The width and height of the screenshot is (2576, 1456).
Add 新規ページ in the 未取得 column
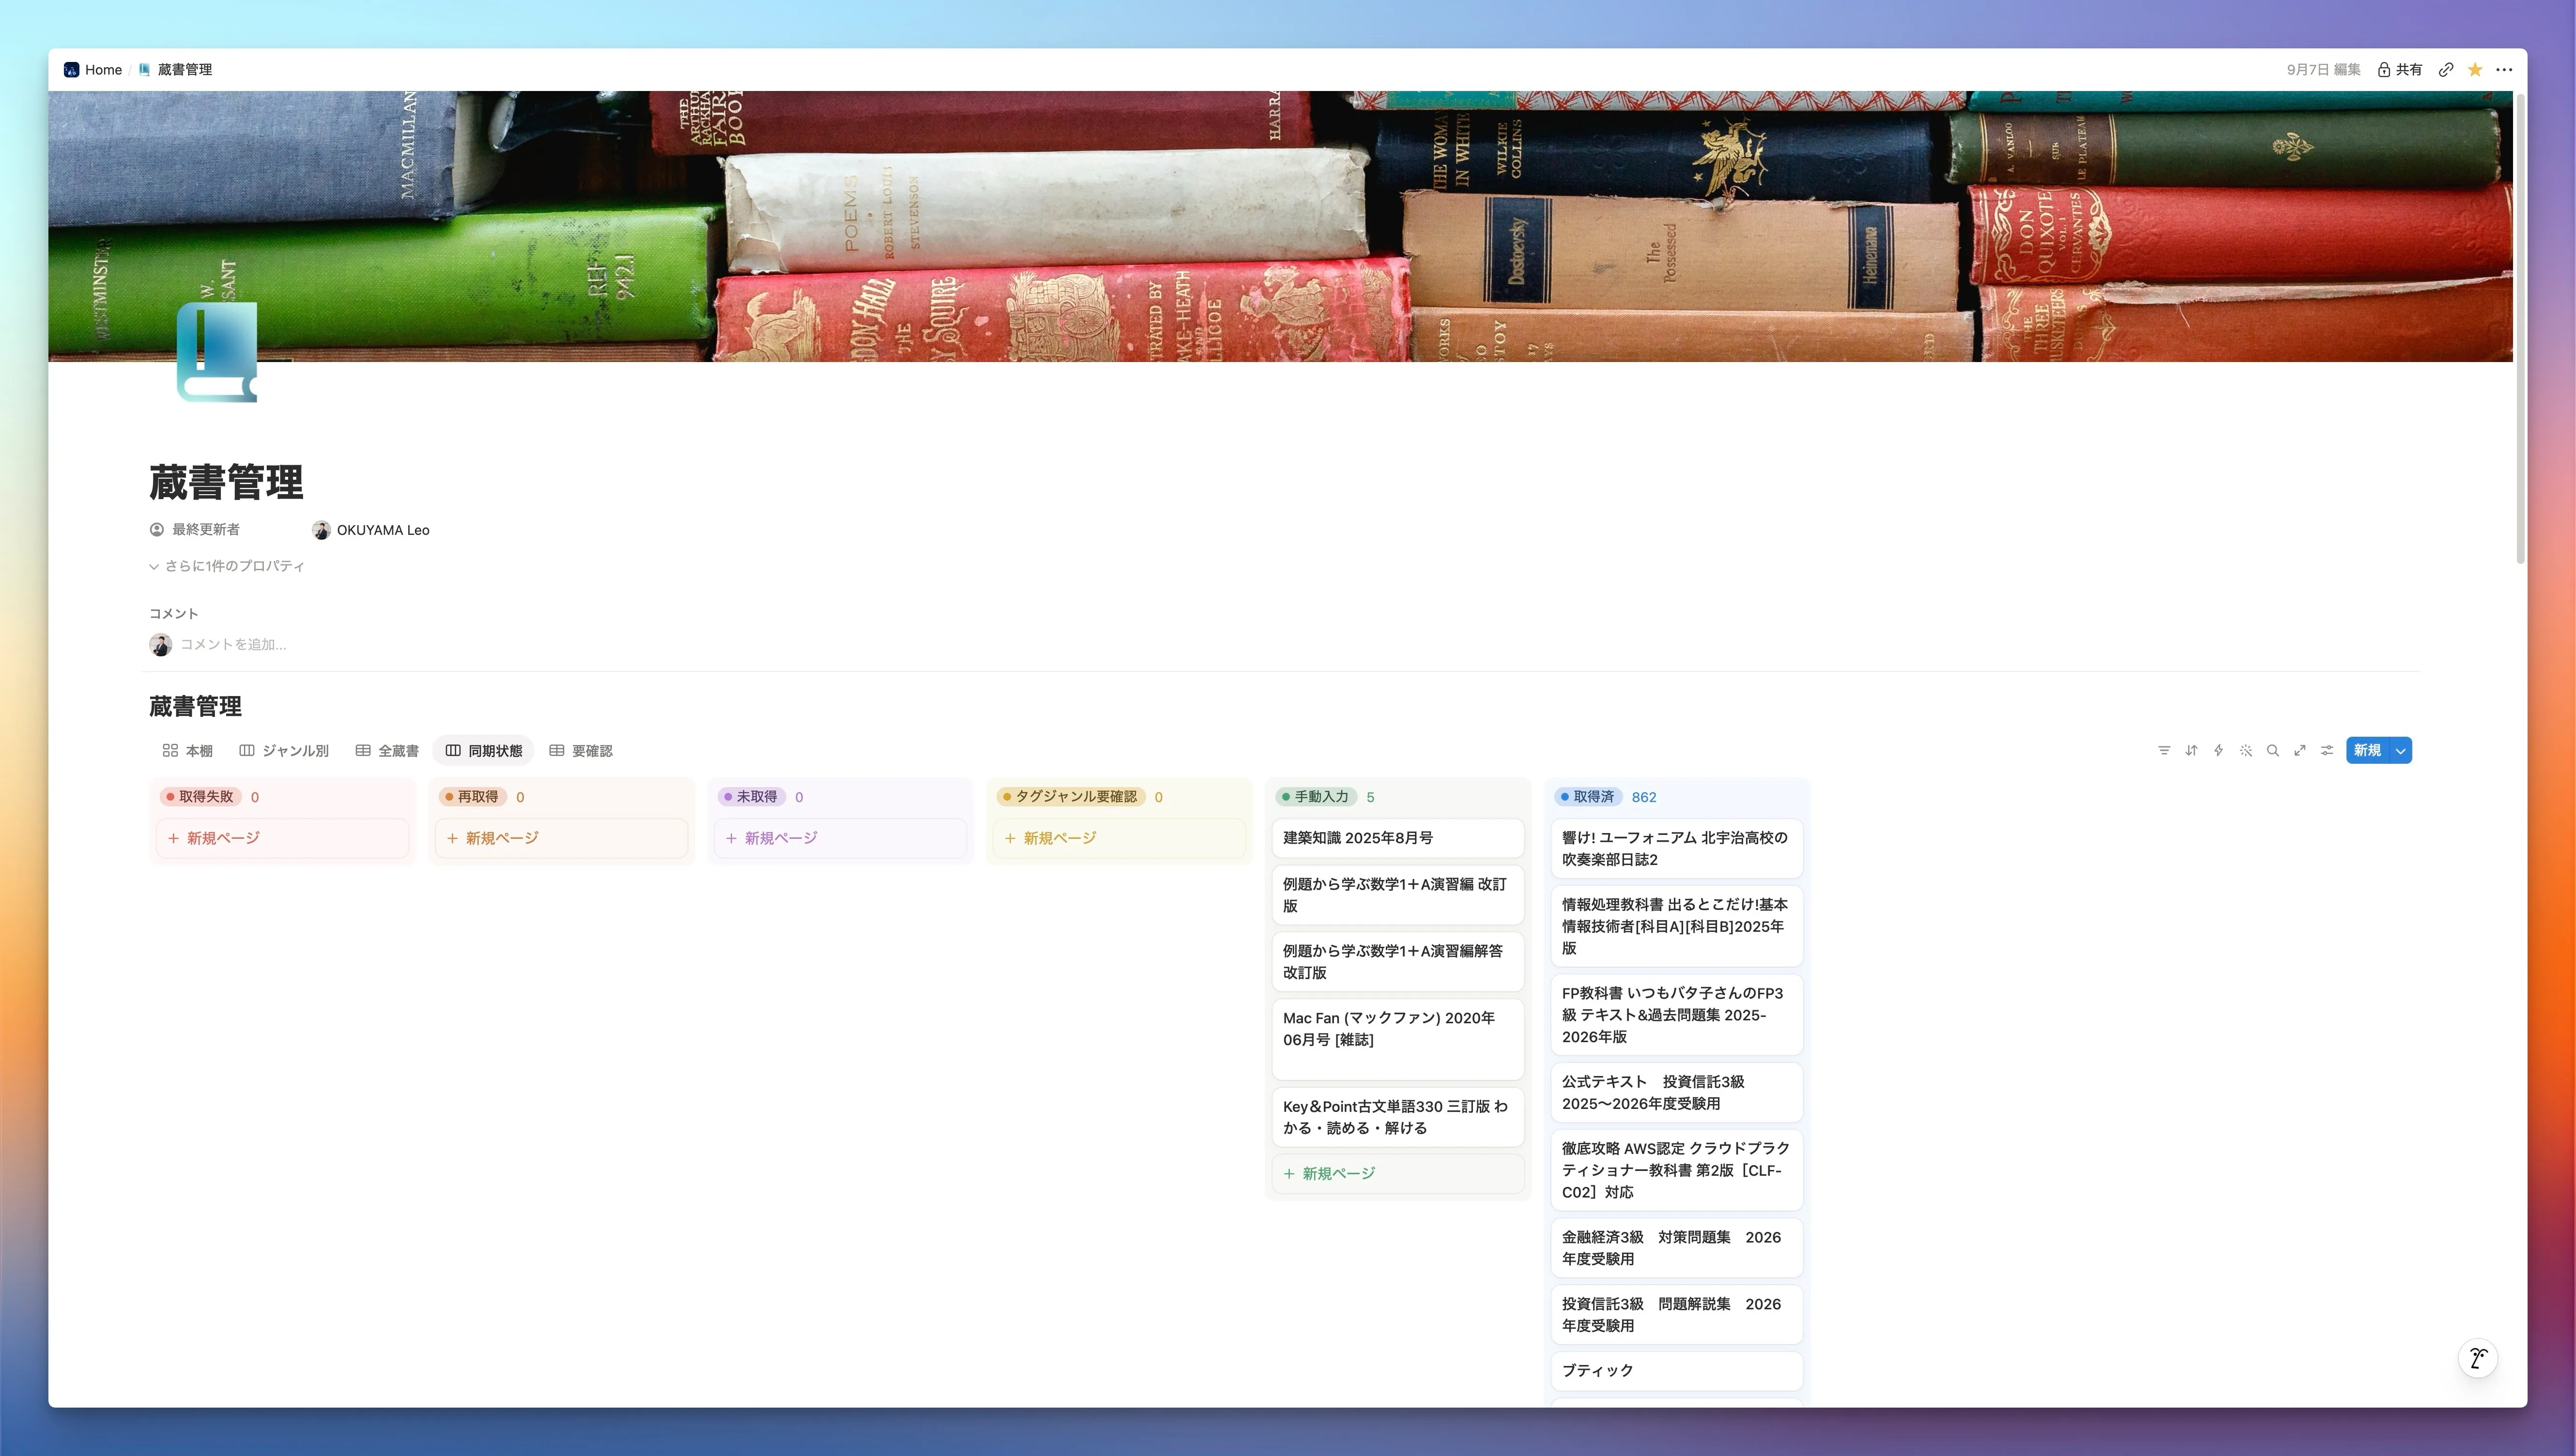(x=840, y=838)
